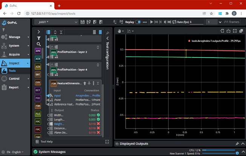
Task: Click the decrease decimal places icon
Action: coord(115,22)
